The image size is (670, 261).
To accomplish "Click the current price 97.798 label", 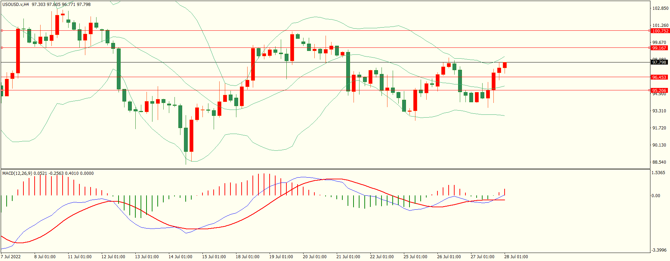I will pos(659,62).
